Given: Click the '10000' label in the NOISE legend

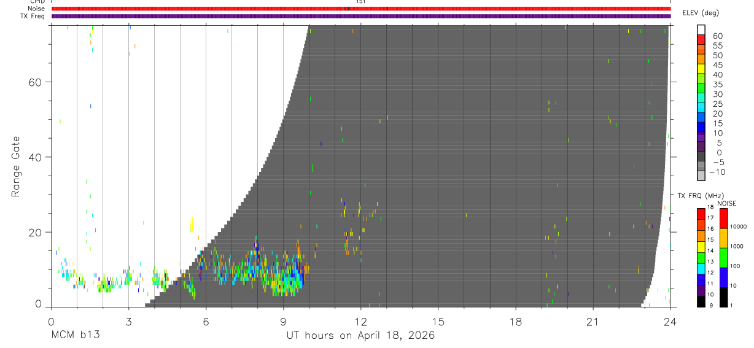Looking at the screenshot, I should 739,226.
